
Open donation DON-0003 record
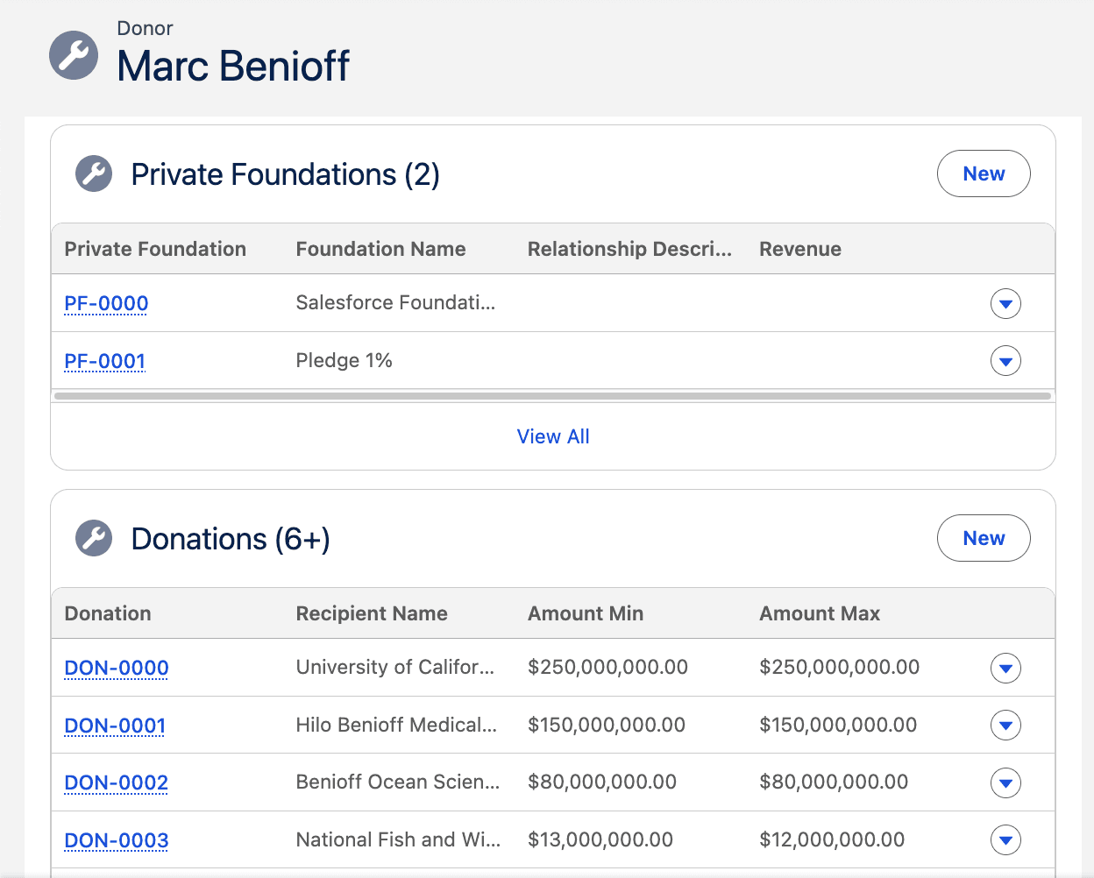click(116, 840)
